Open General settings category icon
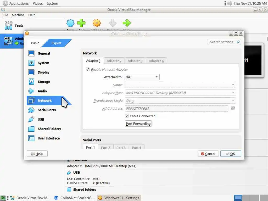Image resolution: width=268 pixels, height=201 pixels. 31,53
